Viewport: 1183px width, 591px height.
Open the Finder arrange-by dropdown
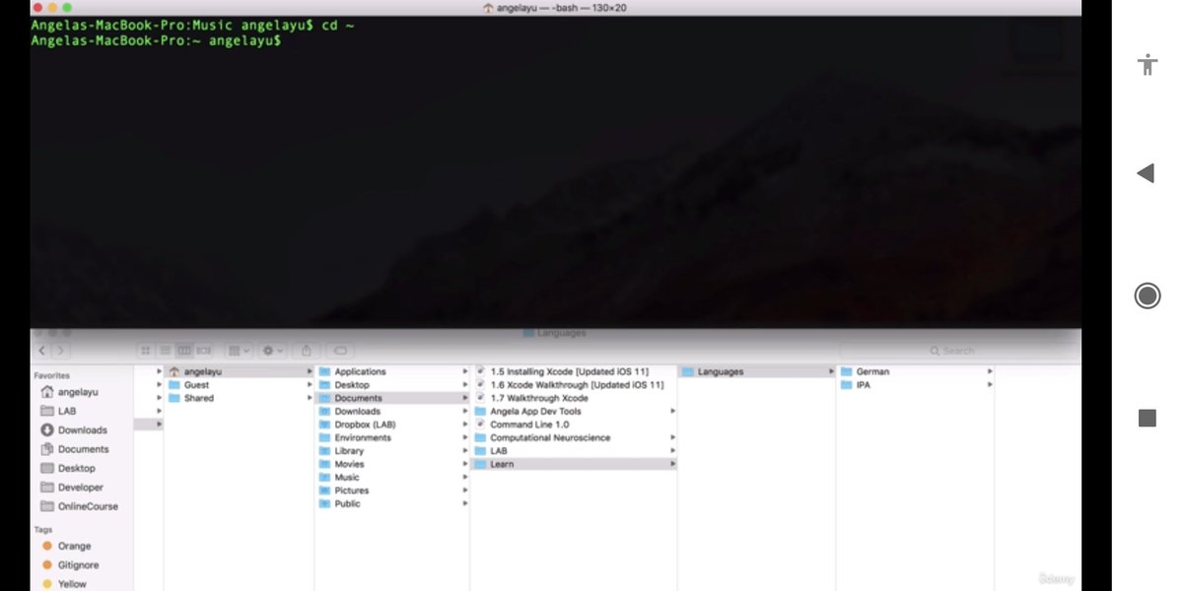click(239, 351)
